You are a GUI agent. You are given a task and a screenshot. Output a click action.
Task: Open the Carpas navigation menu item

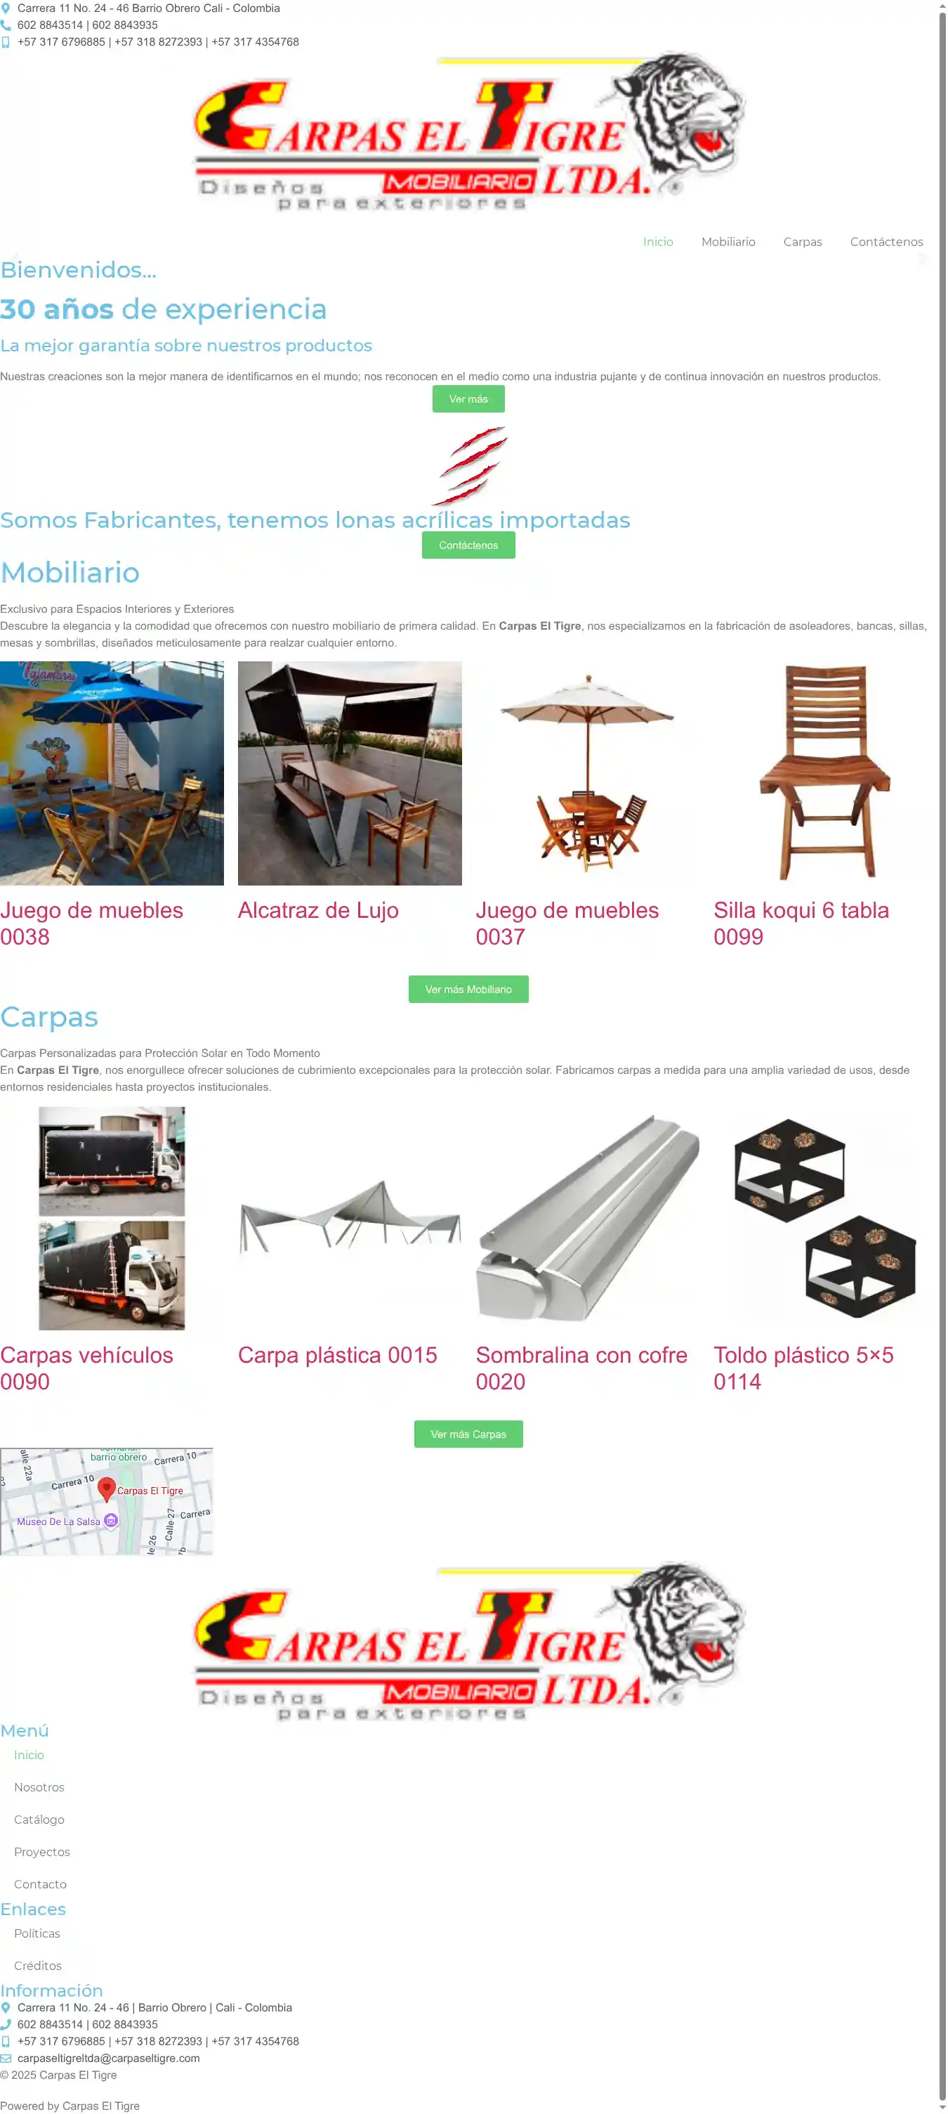click(802, 242)
